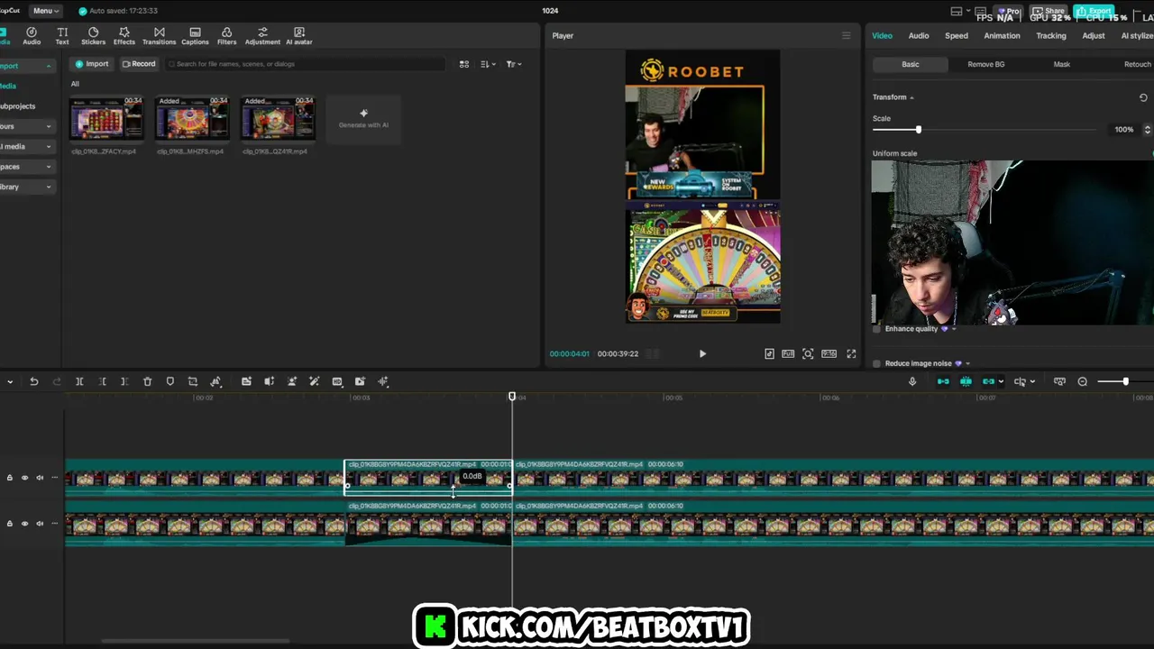Lock the top video track

10,478
